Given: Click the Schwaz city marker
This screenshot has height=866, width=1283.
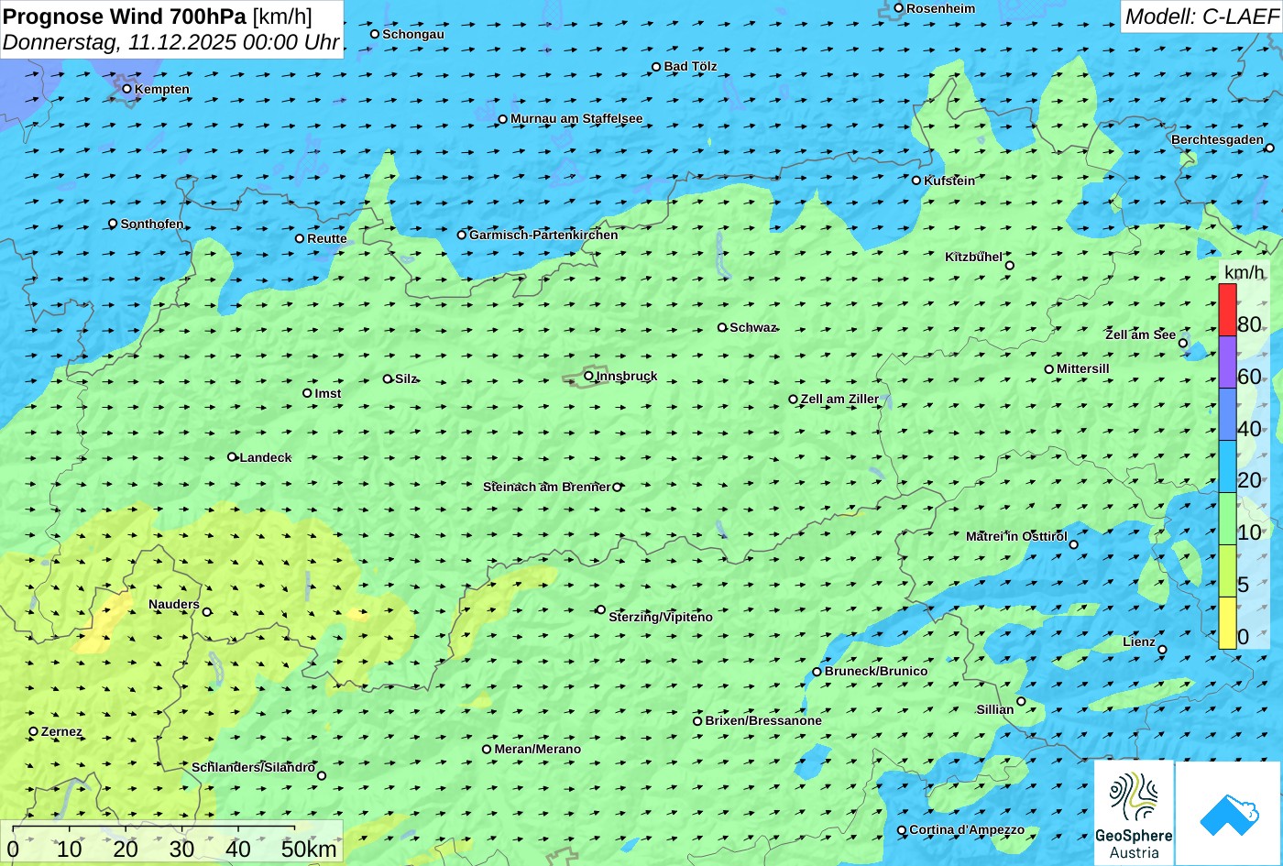Looking at the screenshot, I should [722, 327].
